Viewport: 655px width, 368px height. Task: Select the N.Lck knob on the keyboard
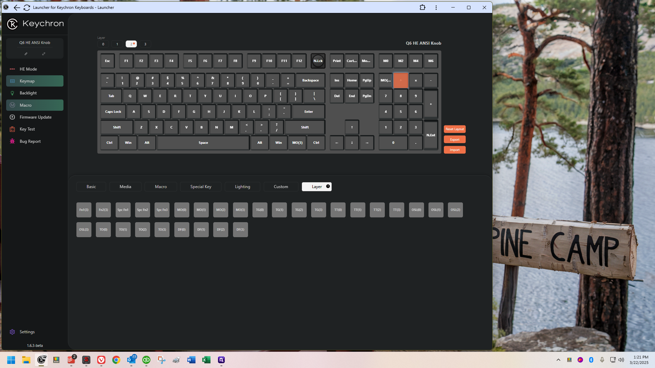318,61
